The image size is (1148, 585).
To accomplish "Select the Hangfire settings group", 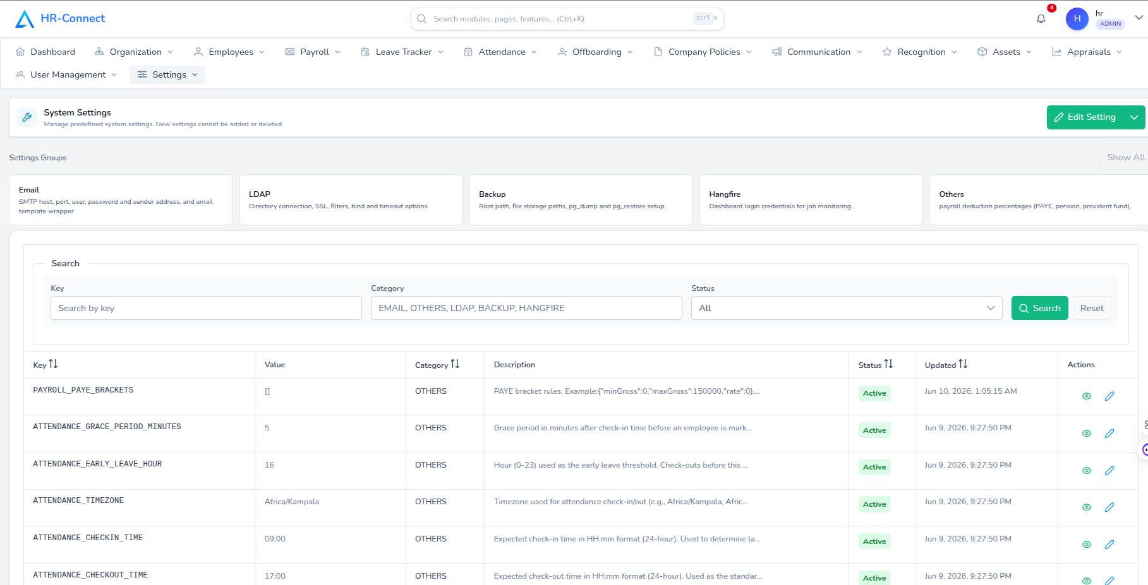I will (811, 200).
